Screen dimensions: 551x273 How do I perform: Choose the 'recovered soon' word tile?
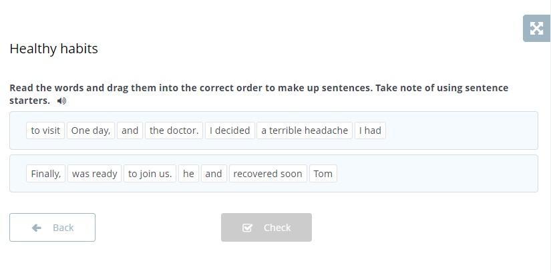[x=268, y=174]
